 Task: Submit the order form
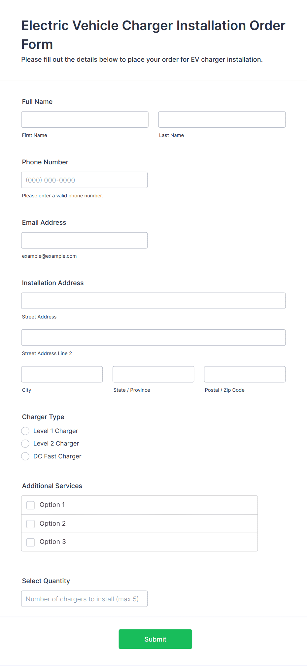[155, 639]
